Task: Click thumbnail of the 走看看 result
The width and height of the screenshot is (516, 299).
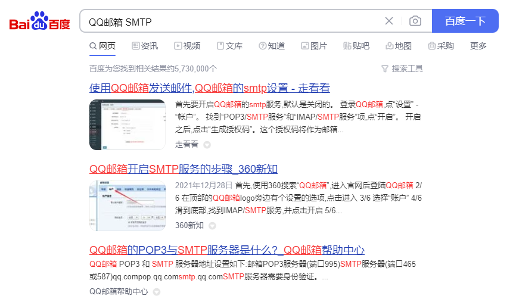Action: (128, 124)
